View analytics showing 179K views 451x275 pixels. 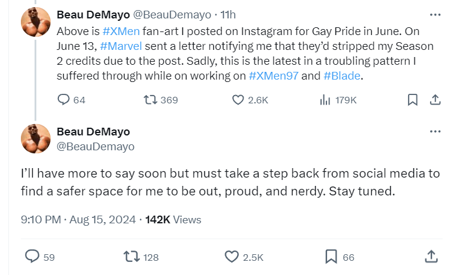[326, 100]
